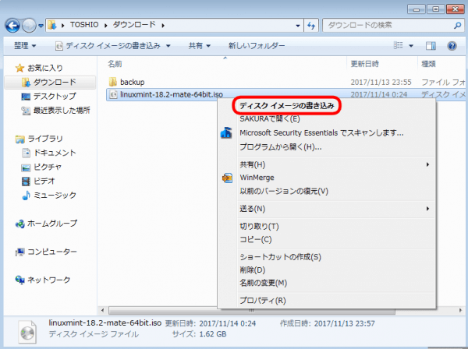Choose Microsoft Security Essentials scan menu entry
Screen dimensions: 468x349
[321, 132]
